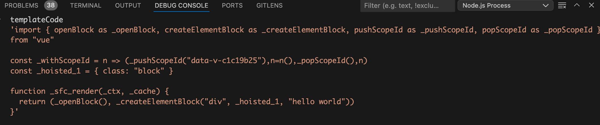Click the 38 problems count badge
The image size is (600, 125).
click(51, 5)
